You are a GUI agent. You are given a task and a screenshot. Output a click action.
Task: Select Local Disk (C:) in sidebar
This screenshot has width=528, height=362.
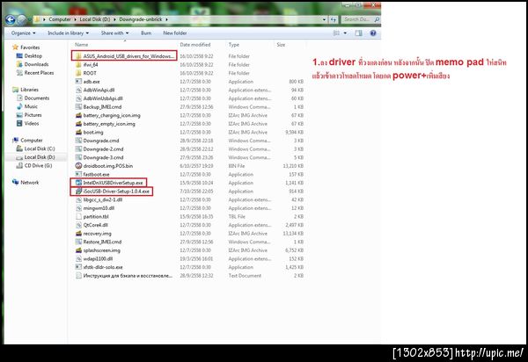point(40,148)
